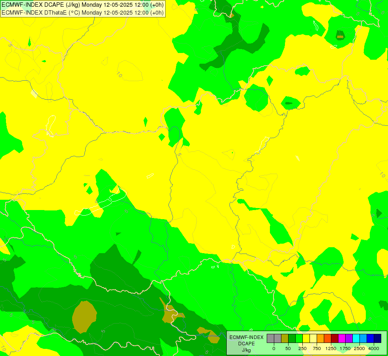Select the bright green legend swatch before 250
The image size is (388, 356).
point(299,339)
